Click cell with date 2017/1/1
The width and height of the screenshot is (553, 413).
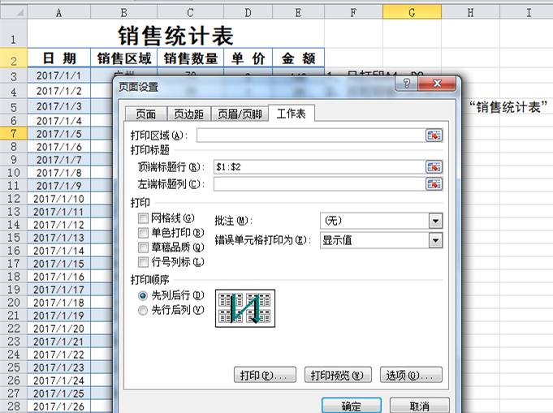click(59, 75)
